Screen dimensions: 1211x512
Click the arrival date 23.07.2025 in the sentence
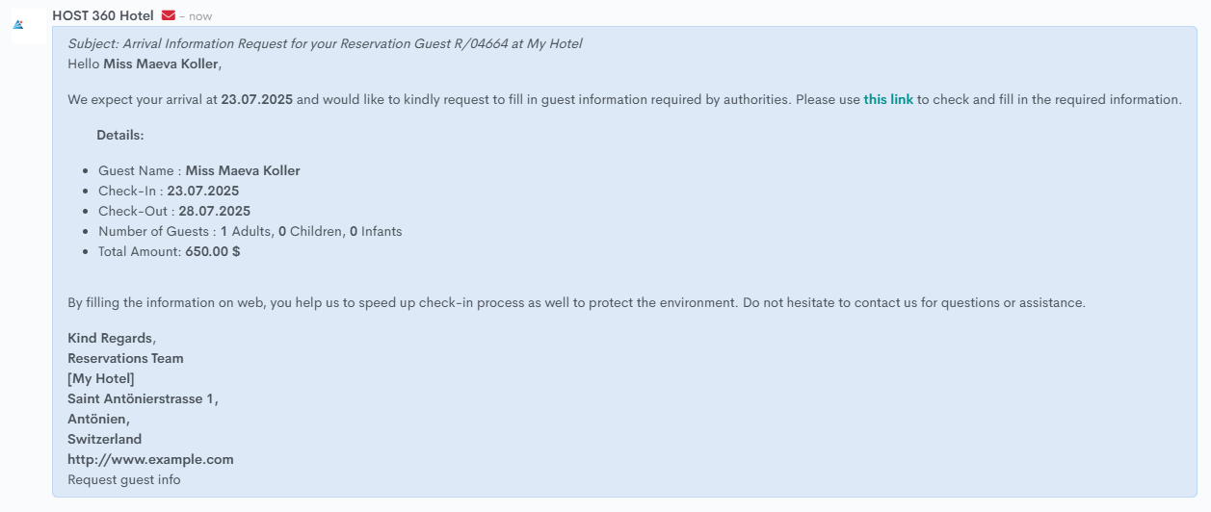click(x=256, y=99)
